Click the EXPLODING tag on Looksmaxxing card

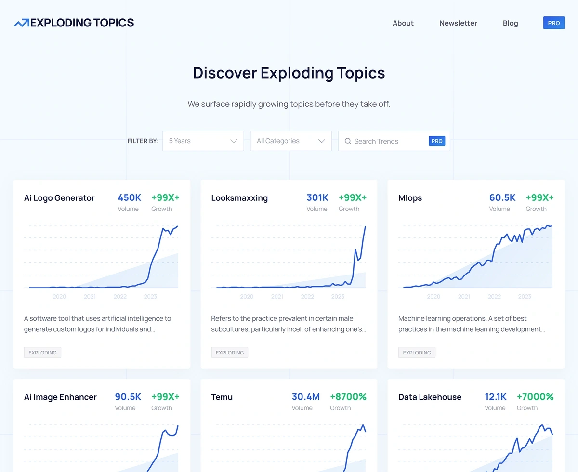click(x=230, y=353)
